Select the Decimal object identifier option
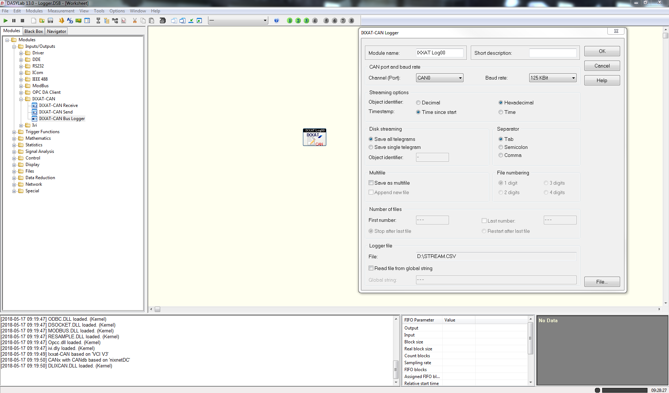This screenshot has height=393, width=669. [418, 103]
